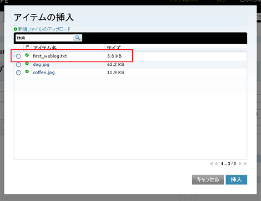Click green status icon beside coffee.jpg
The image size is (261, 201).
[x=27, y=71]
